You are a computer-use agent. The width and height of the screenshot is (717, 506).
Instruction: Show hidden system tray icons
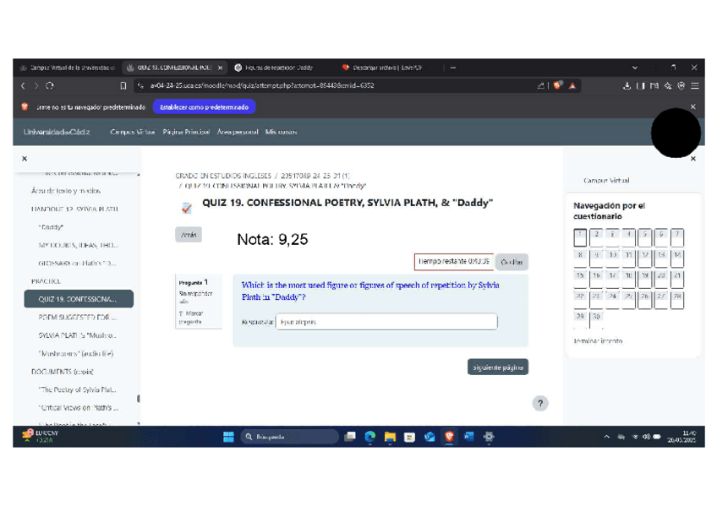coord(606,437)
